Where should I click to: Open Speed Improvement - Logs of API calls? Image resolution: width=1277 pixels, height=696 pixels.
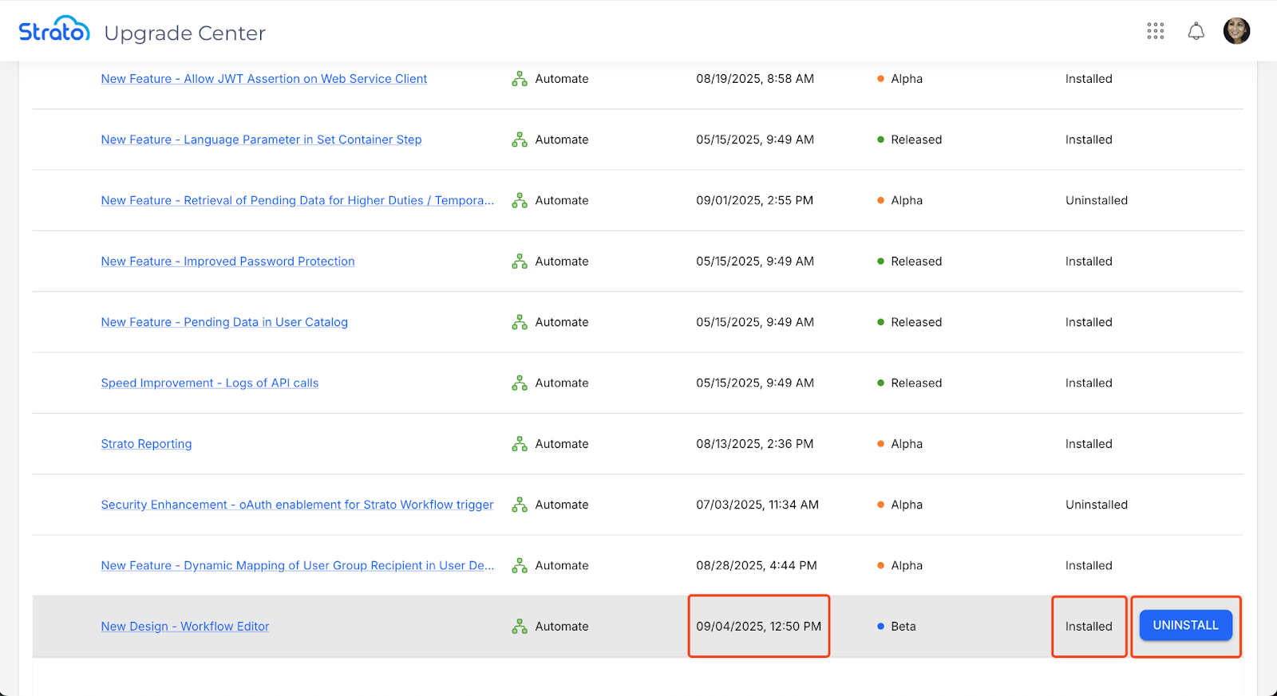pyautogui.click(x=209, y=383)
